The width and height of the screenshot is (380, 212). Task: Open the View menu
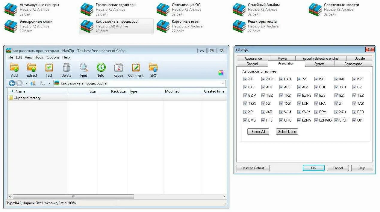(x=28, y=57)
